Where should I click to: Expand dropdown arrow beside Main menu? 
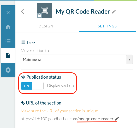(x=129, y=59)
